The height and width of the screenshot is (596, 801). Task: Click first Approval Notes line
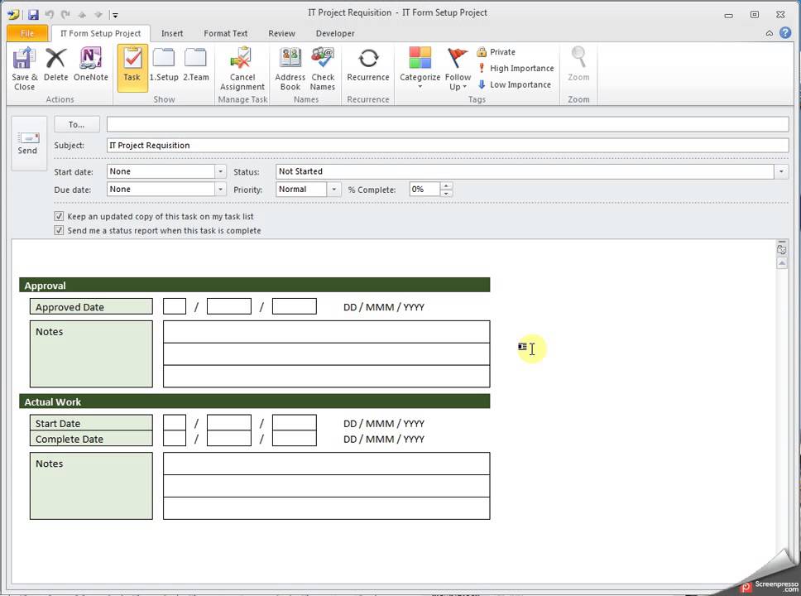(326, 332)
